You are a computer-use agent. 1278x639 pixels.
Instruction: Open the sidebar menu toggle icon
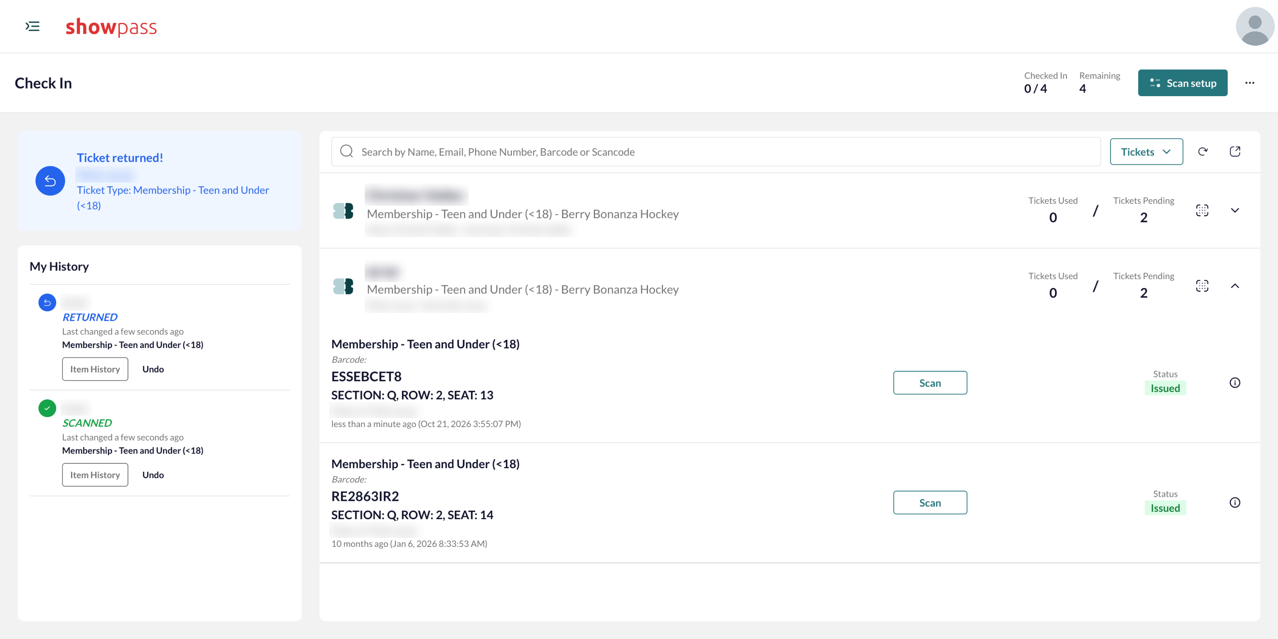click(x=33, y=26)
